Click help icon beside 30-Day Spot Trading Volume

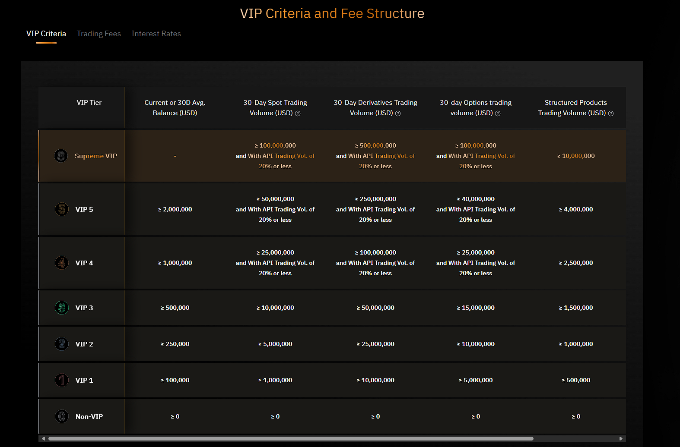click(x=298, y=113)
